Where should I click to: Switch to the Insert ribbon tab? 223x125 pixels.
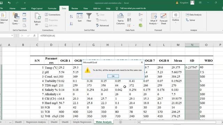[x=23, y=8]
